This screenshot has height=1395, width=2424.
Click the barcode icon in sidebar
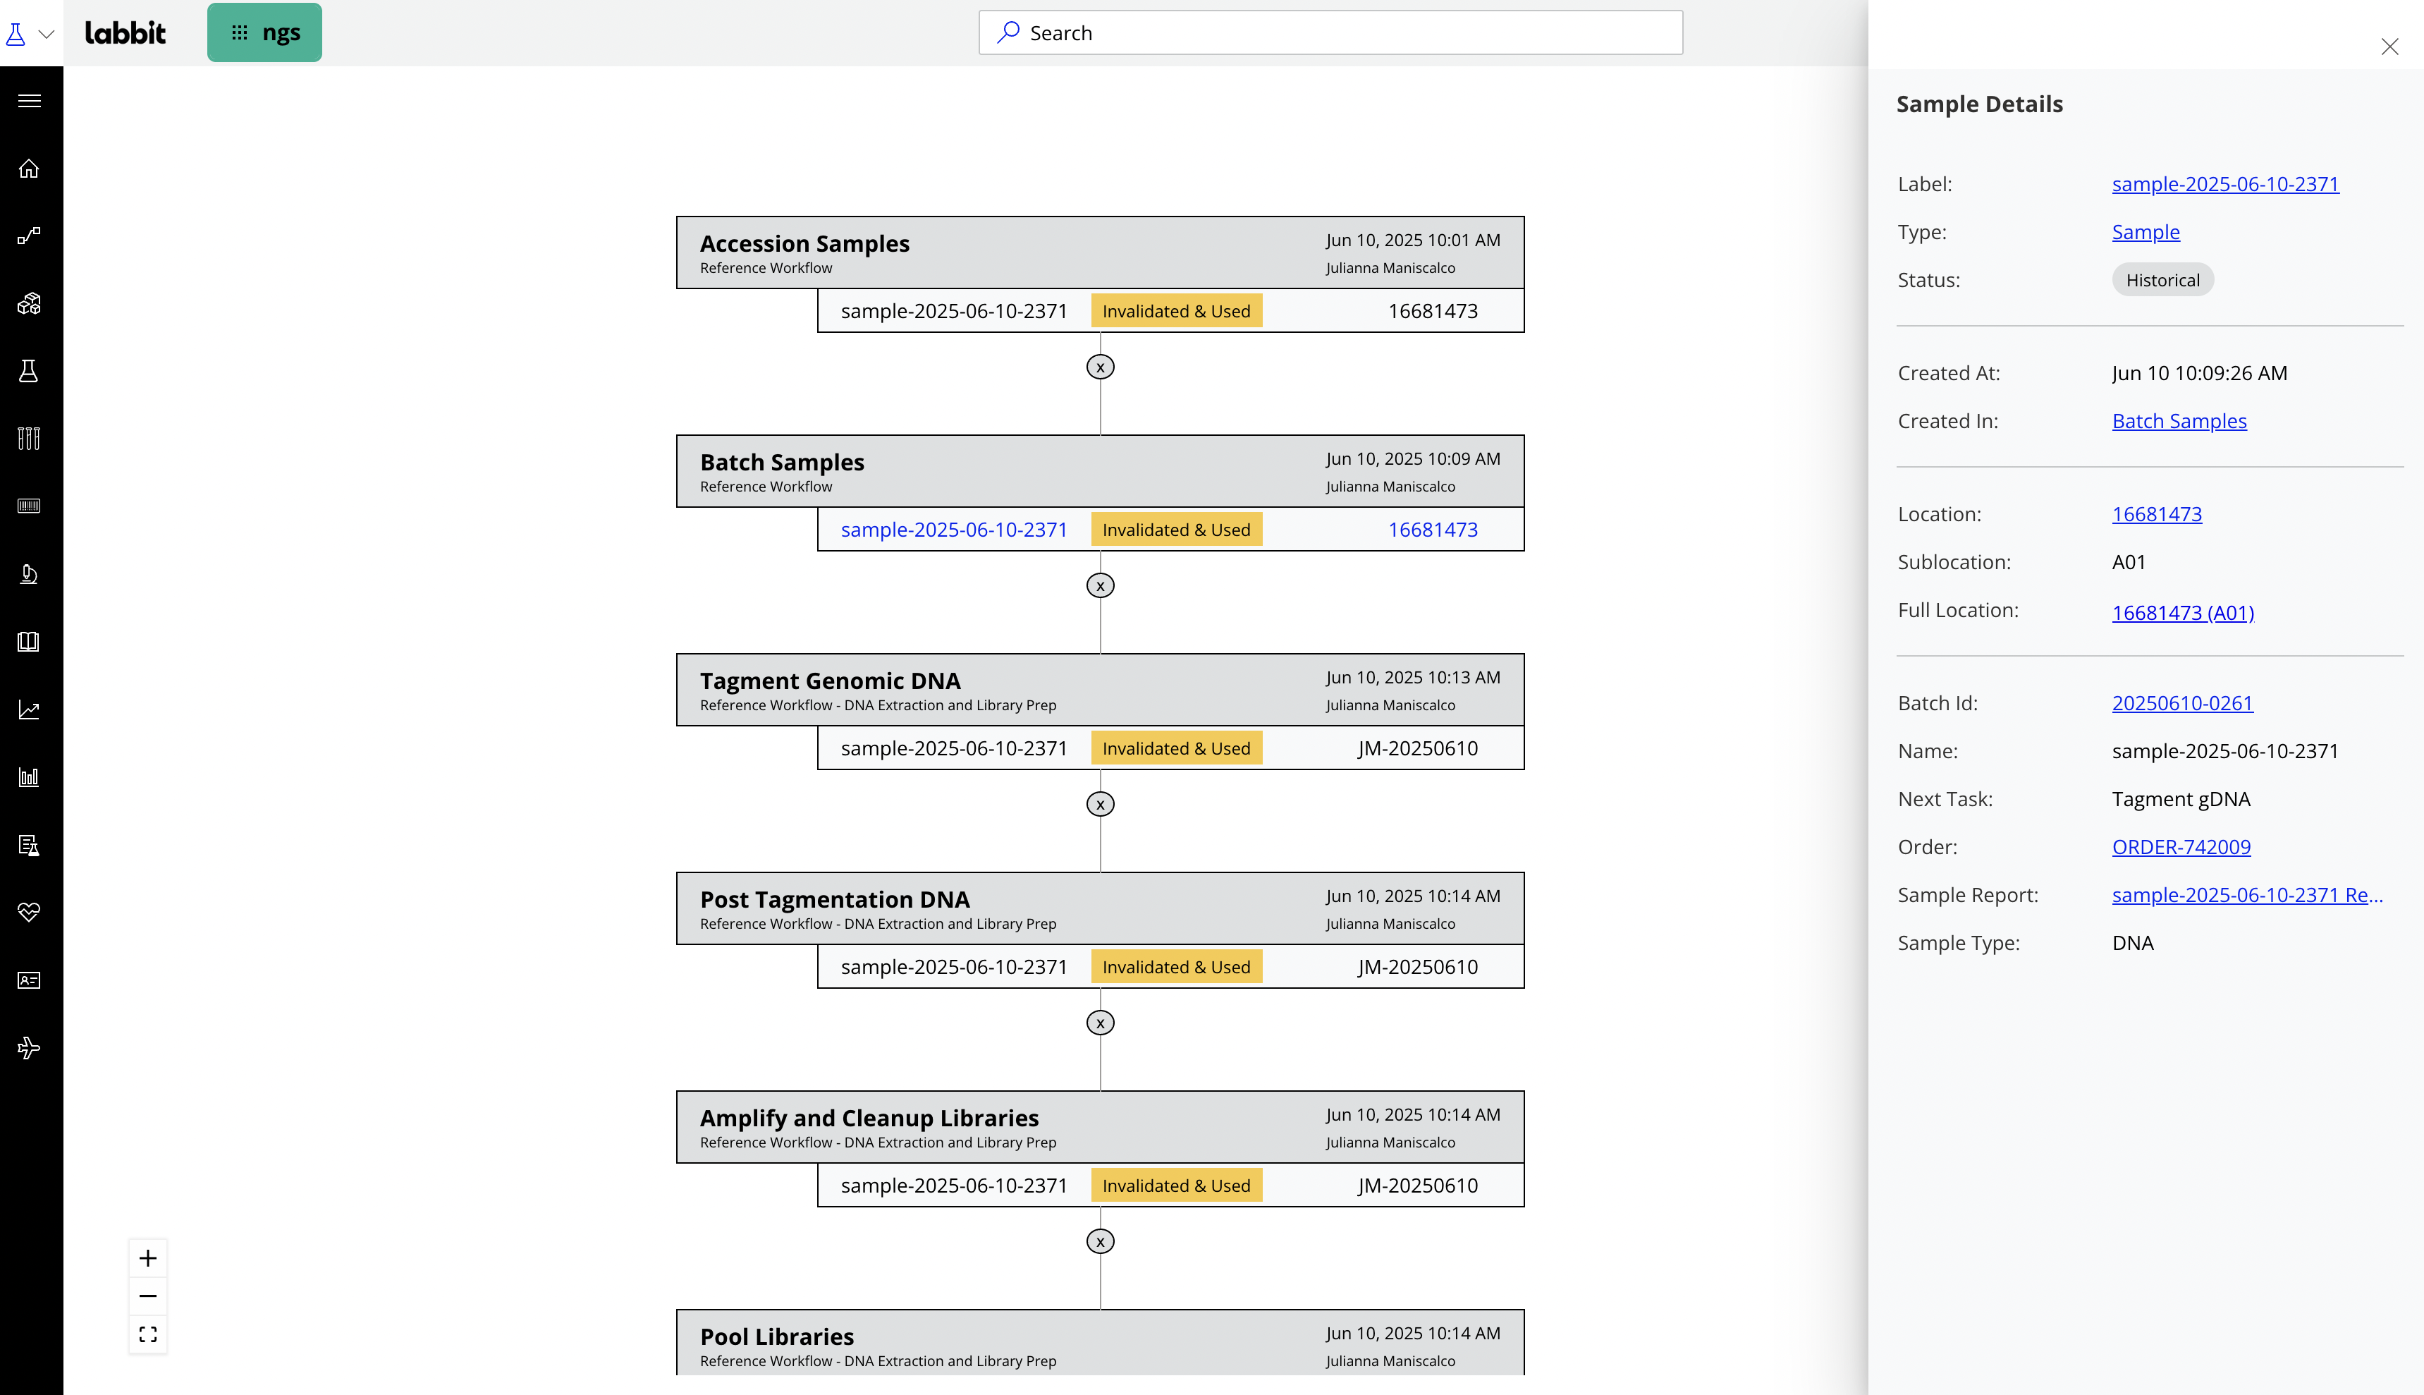point(29,506)
